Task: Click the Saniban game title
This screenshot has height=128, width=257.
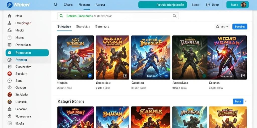Action: pyautogui.click(x=214, y=83)
